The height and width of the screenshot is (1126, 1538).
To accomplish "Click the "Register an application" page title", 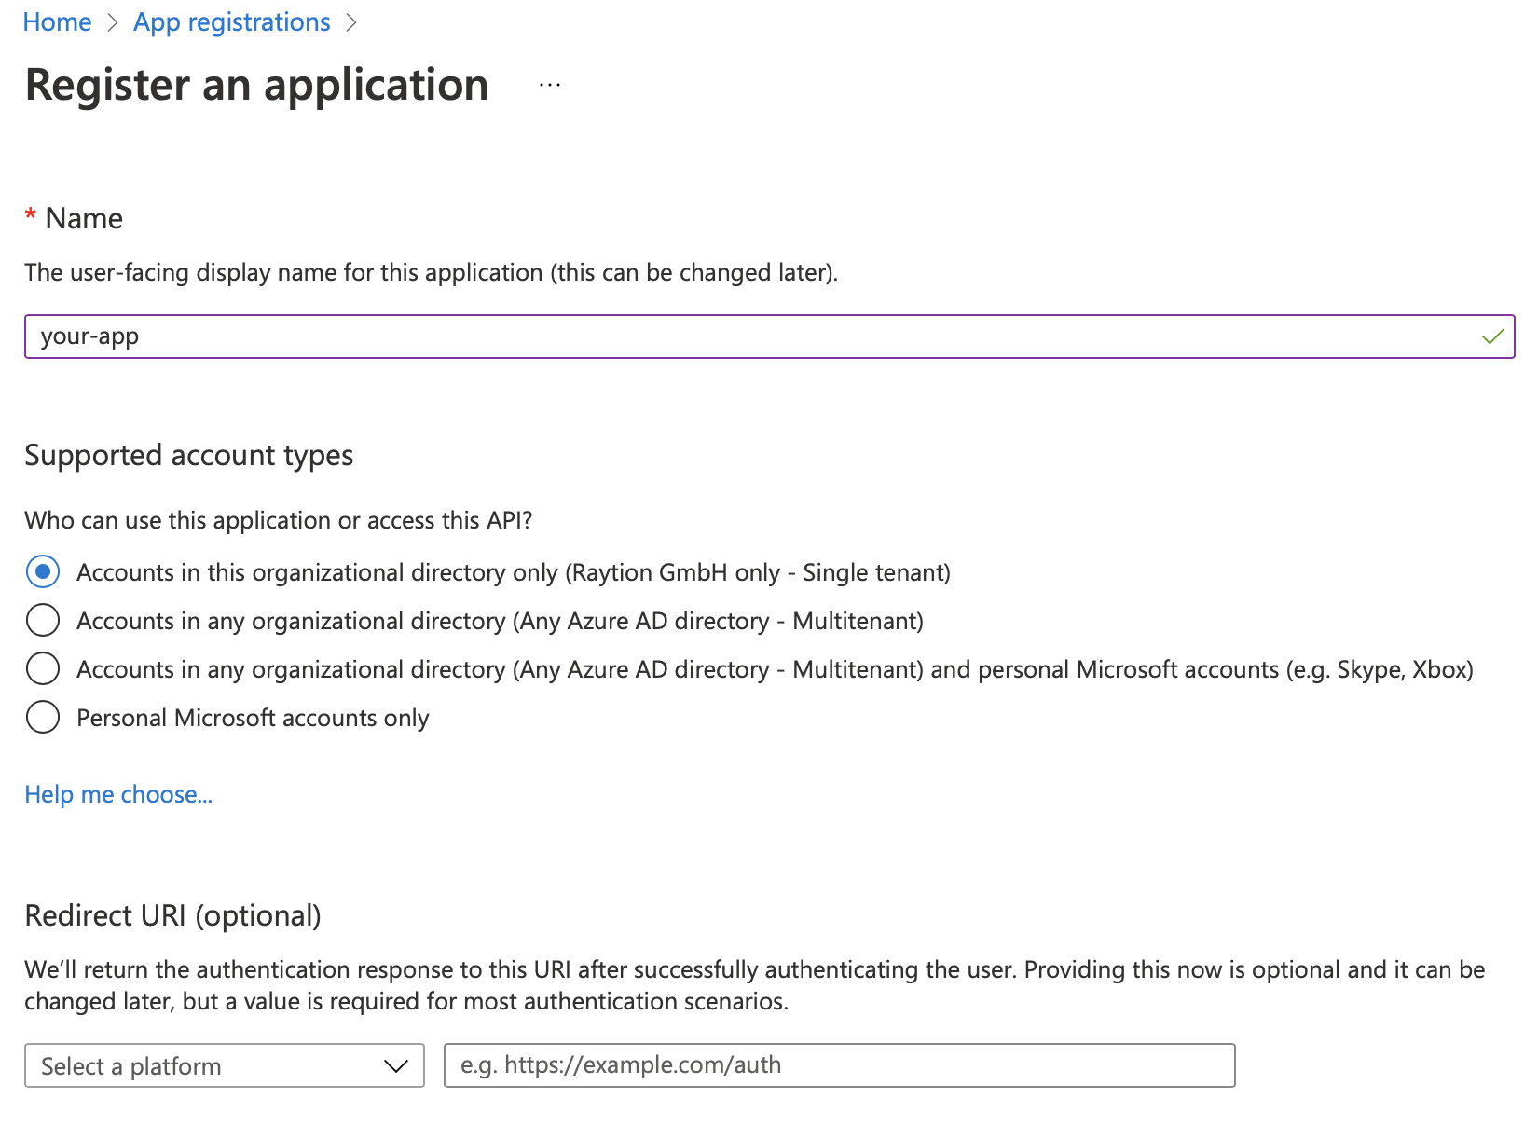I will pos(256,85).
